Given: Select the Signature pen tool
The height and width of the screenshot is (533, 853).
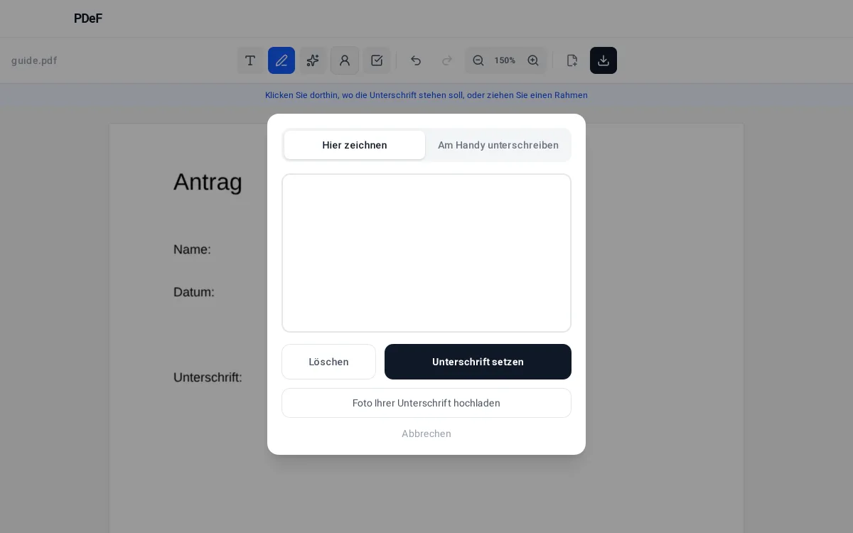Looking at the screenshot, I should (281, 60).
